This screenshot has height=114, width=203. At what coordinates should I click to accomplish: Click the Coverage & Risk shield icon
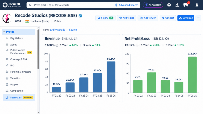[7, 59]
